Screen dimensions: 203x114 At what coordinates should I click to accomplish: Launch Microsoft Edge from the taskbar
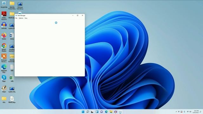[106, 112]
